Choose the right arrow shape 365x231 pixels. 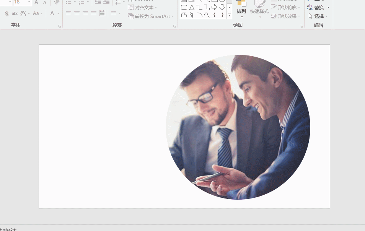click(214, 7)
